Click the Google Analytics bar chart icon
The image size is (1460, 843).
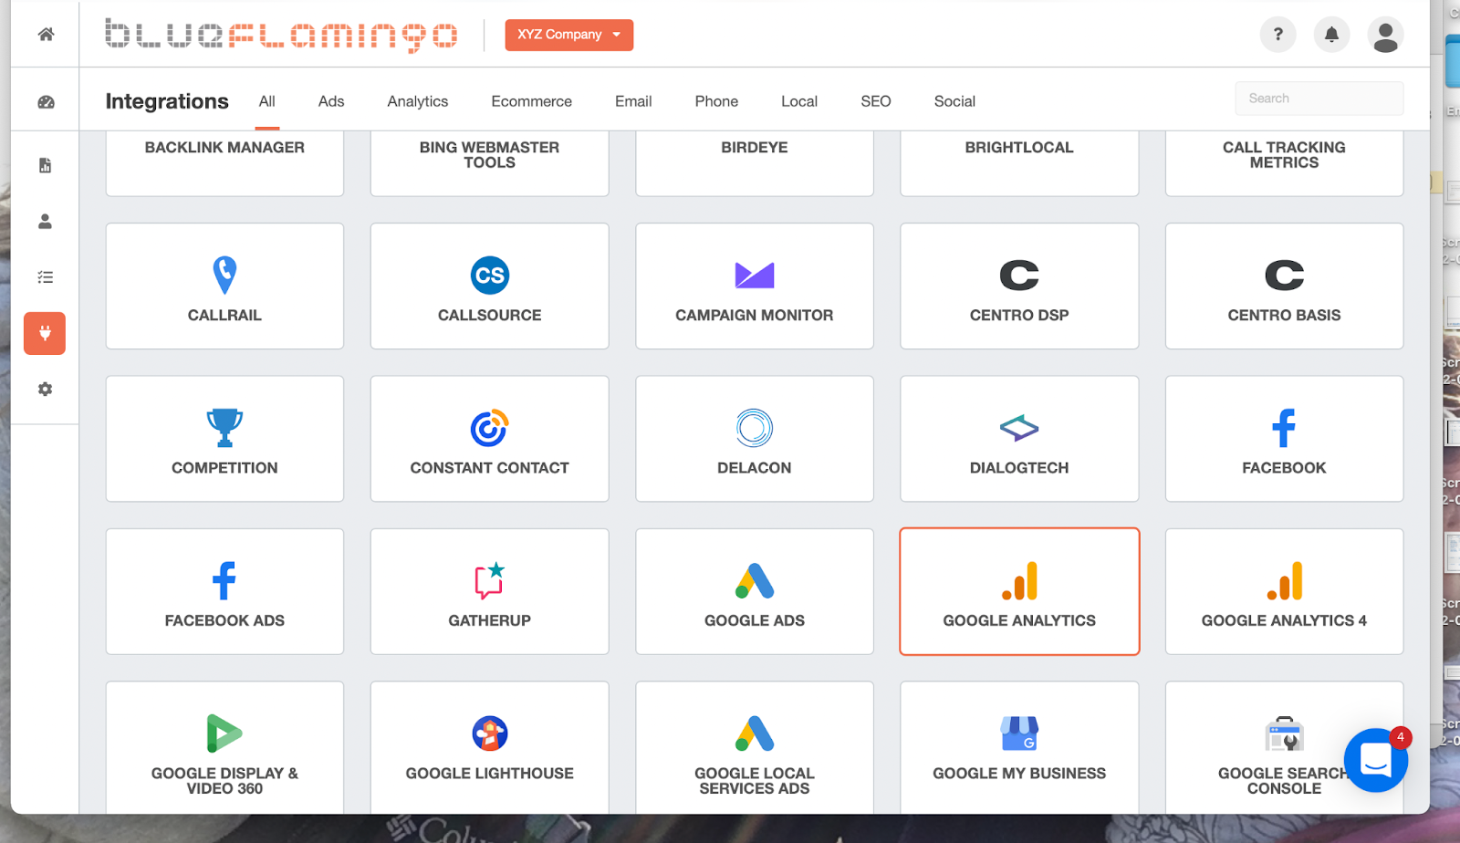click(x=1020, y=580)
